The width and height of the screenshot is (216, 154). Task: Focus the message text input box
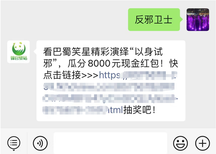[111, 143]
